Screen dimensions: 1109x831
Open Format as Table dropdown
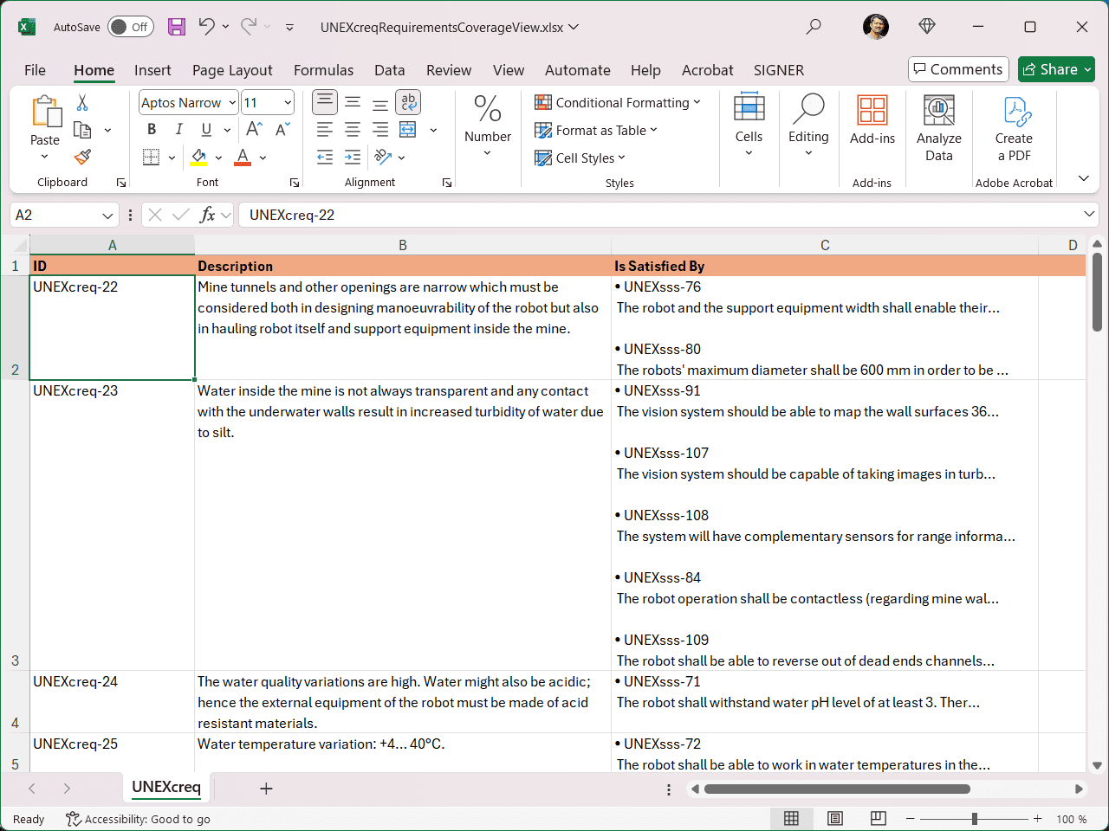595,130
